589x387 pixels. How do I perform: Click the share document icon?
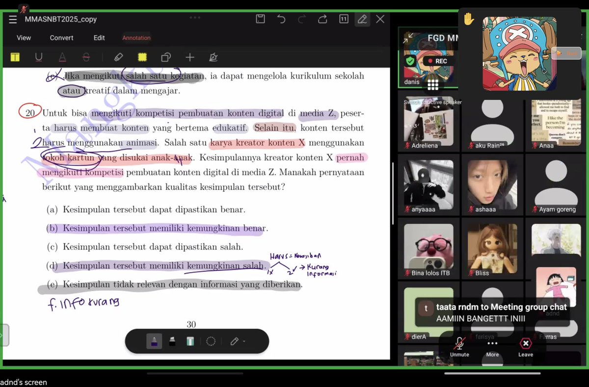[x=322, y=19]
